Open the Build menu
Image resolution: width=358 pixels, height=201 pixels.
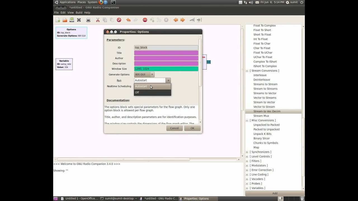(79, 13)
